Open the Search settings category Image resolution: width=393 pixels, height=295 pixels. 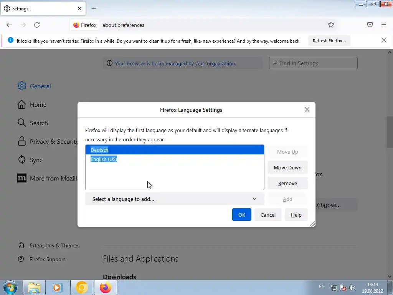[33, 123]
